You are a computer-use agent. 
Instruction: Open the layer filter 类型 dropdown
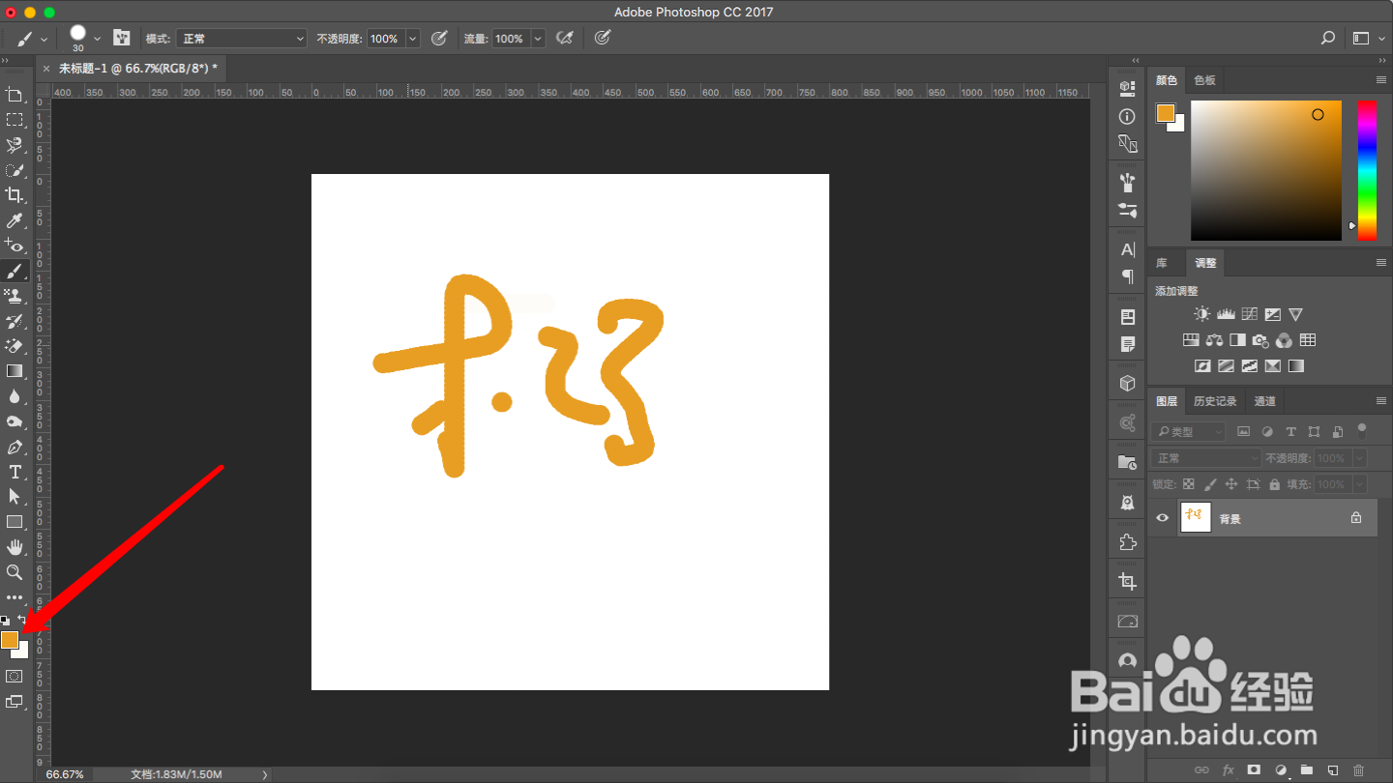pyautogui.click(x=1188, y=431)
